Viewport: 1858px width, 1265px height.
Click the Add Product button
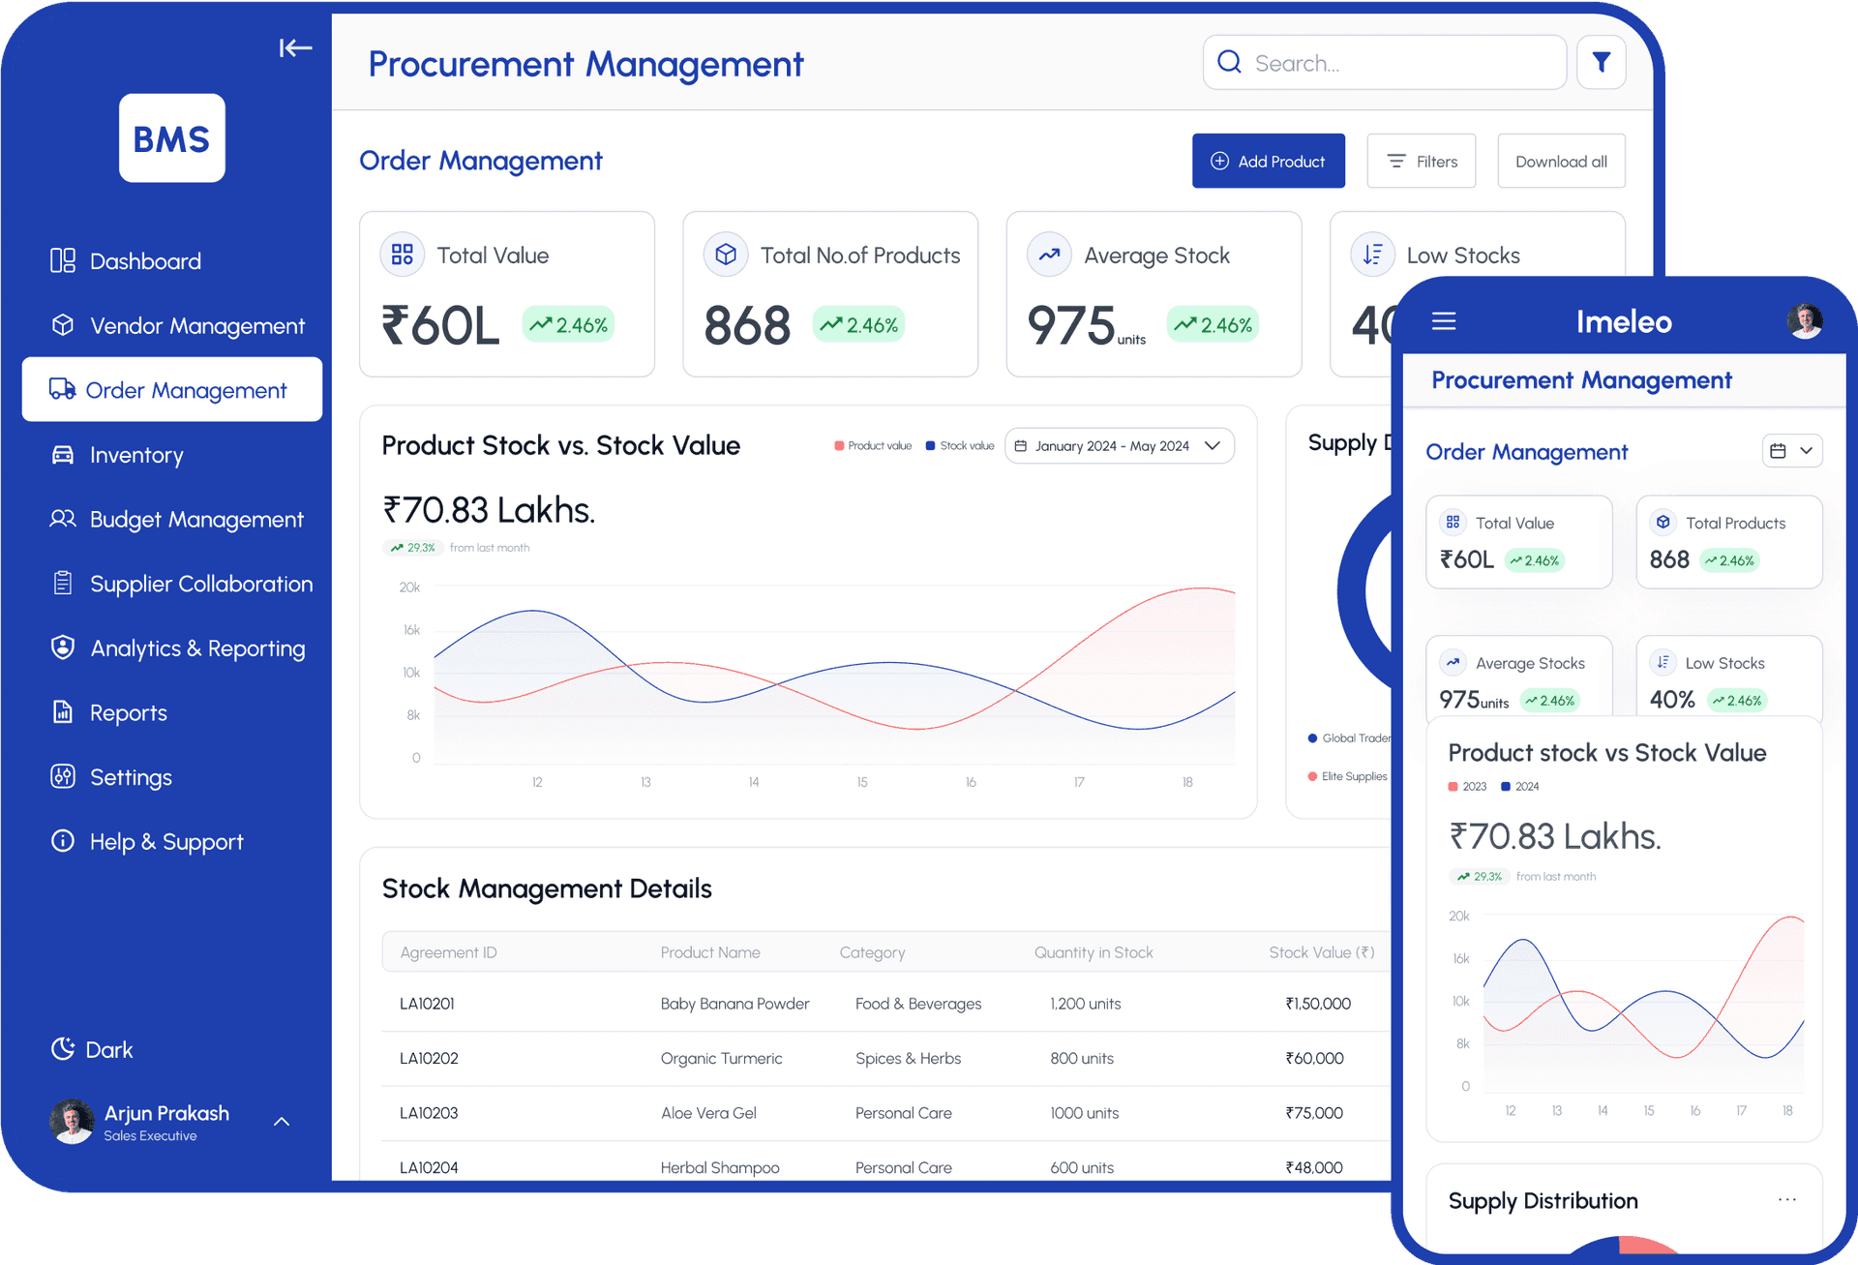(1268, 161)
